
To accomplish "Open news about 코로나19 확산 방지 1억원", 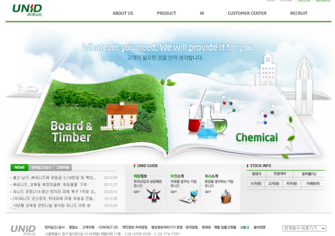I will click(55, 191).
